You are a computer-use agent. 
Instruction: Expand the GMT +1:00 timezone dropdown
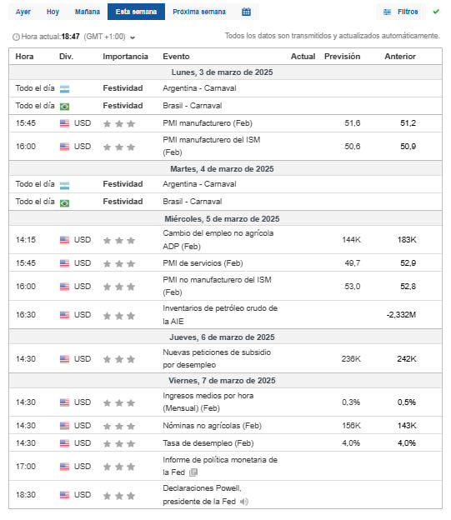[x=133, y=37]
